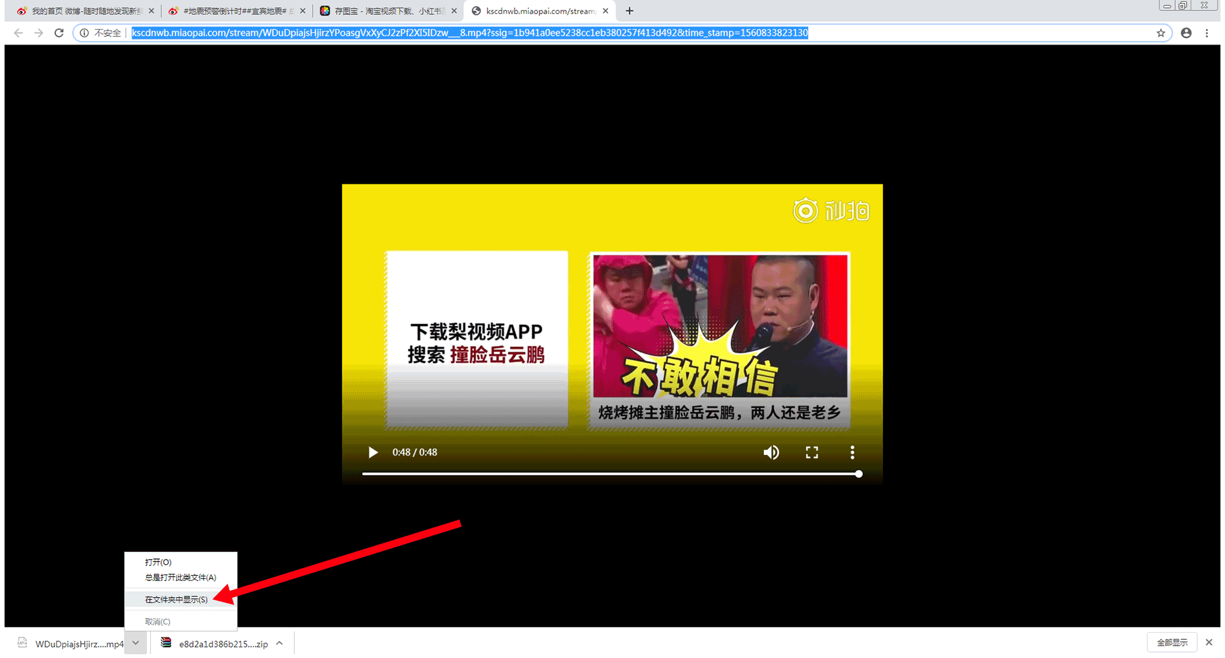Enter fullscreen video mode
The width and height of the screenshot is (1225, 658).
coord(811,452)
